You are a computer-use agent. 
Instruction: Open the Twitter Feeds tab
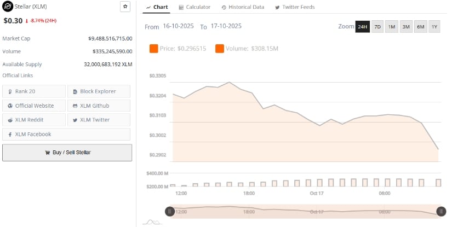tap(295, 7)
